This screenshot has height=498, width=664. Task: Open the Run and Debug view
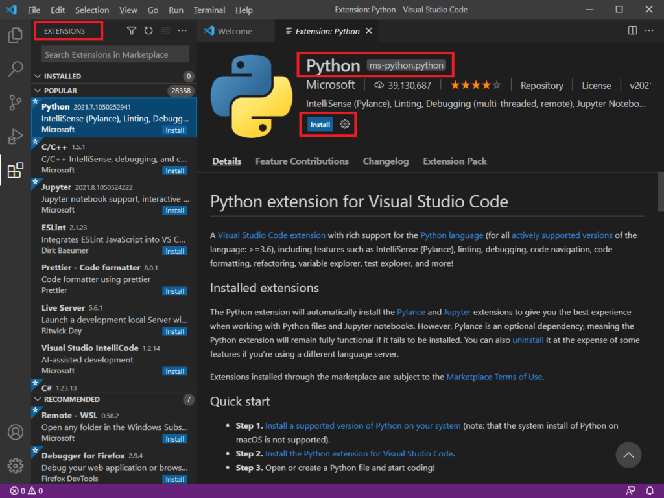click(x=16, y=136)
